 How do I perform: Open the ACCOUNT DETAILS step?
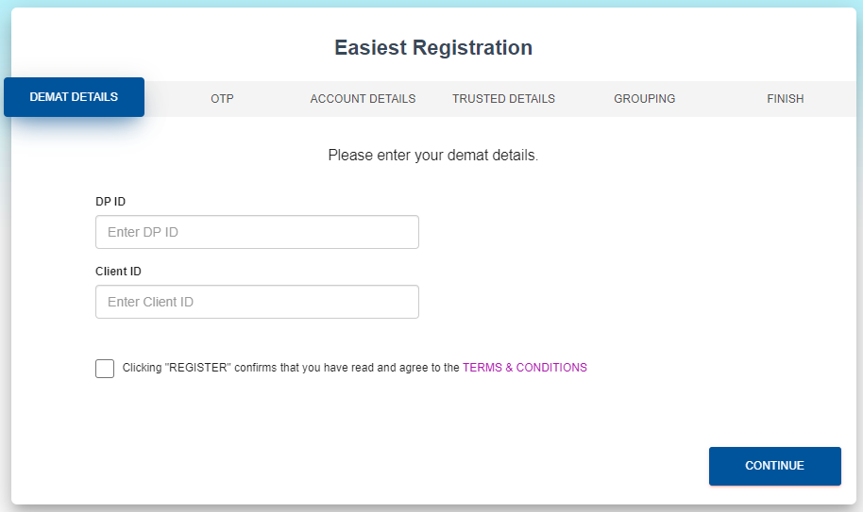point(363,99)
